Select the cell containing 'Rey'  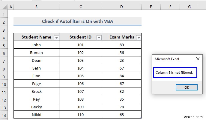(36, 99)
